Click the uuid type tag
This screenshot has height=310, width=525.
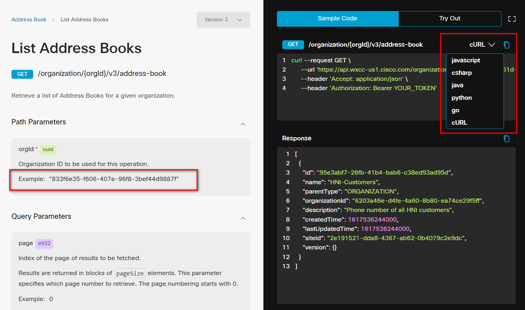click(x=48, y=149)
